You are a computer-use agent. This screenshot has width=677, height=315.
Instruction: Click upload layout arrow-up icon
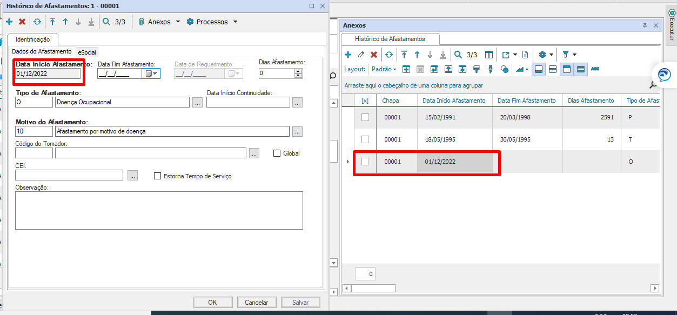[x=448, y=69]
